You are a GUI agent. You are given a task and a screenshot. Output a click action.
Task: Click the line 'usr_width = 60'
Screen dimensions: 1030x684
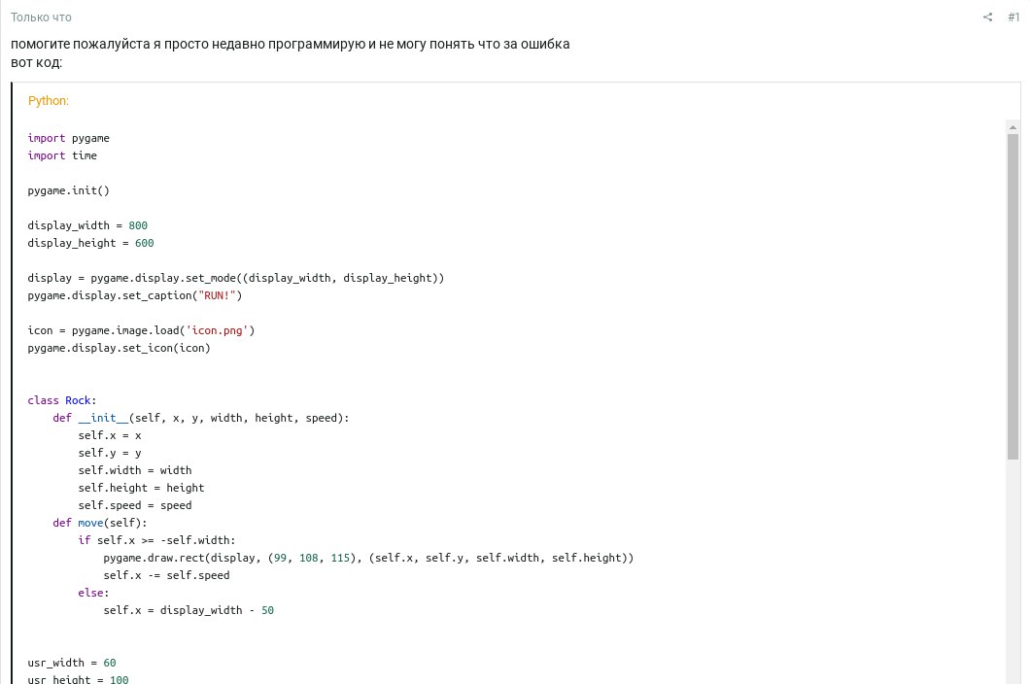[72, 663]
